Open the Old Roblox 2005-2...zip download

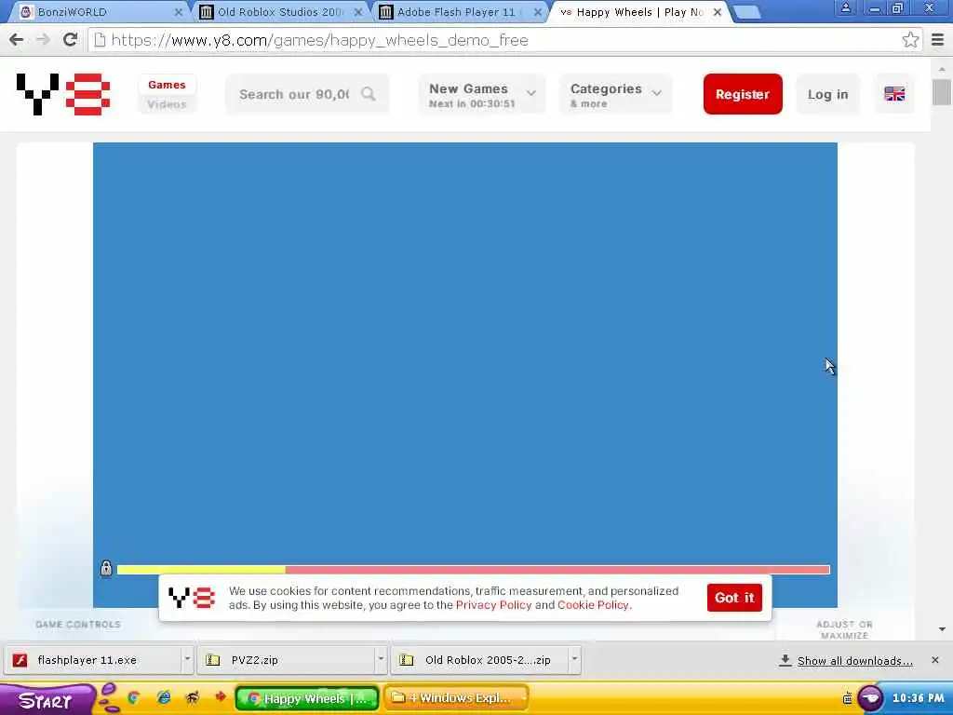click(479, 660)
